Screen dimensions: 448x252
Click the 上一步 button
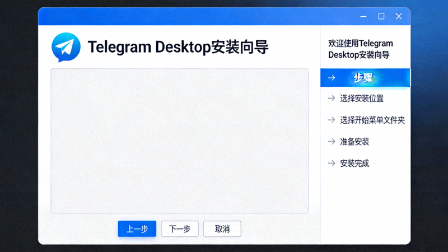point(137,229)
